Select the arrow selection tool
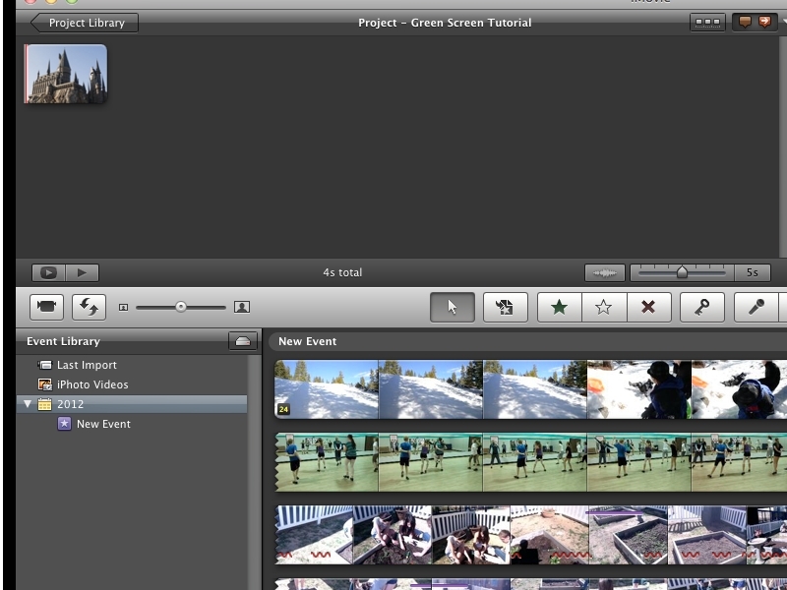The width and height of the screenshot is (787, 590). pos(453,307)
